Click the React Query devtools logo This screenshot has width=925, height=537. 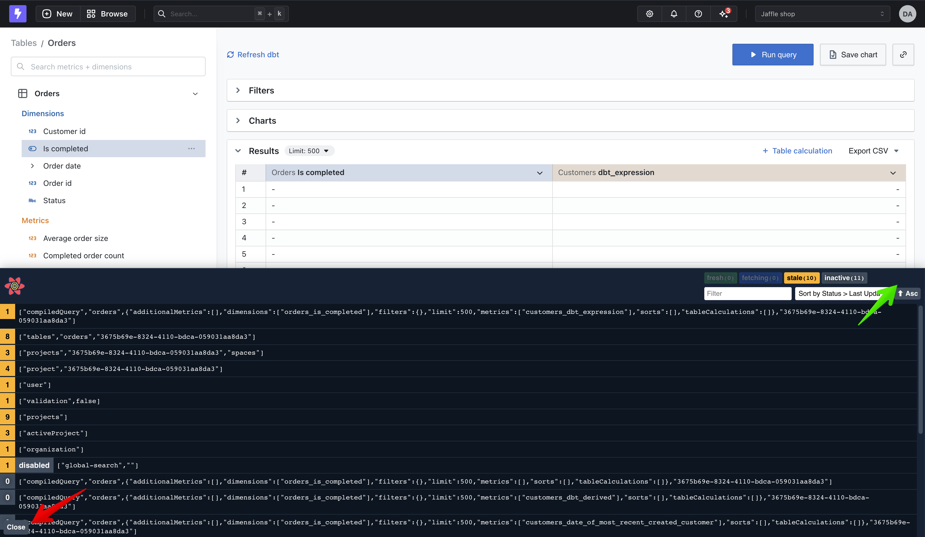[14, 286]
